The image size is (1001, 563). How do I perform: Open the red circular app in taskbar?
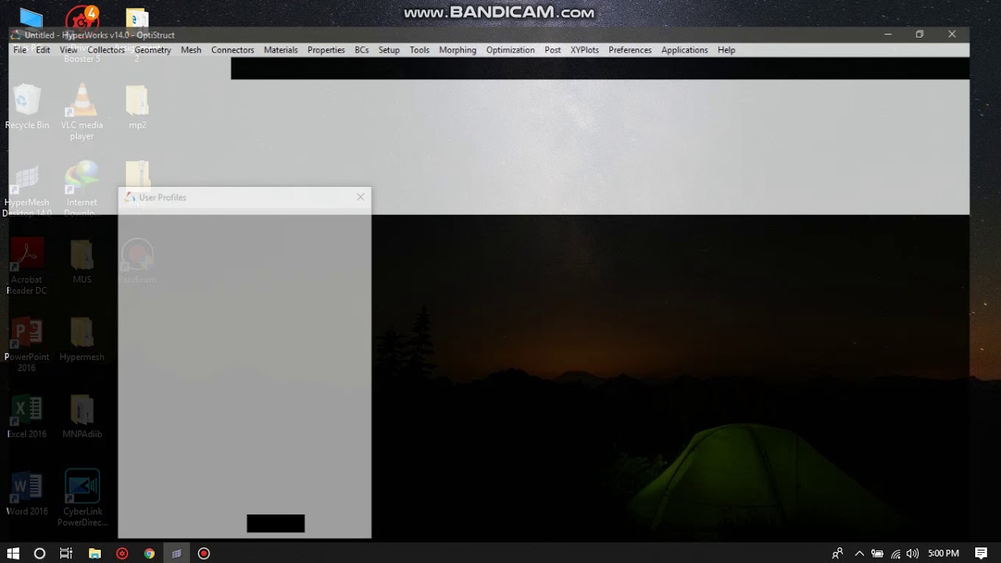(122, 553)
